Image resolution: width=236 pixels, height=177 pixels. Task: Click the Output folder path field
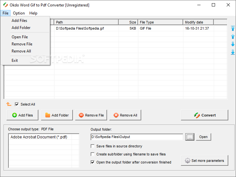[137, 137]
